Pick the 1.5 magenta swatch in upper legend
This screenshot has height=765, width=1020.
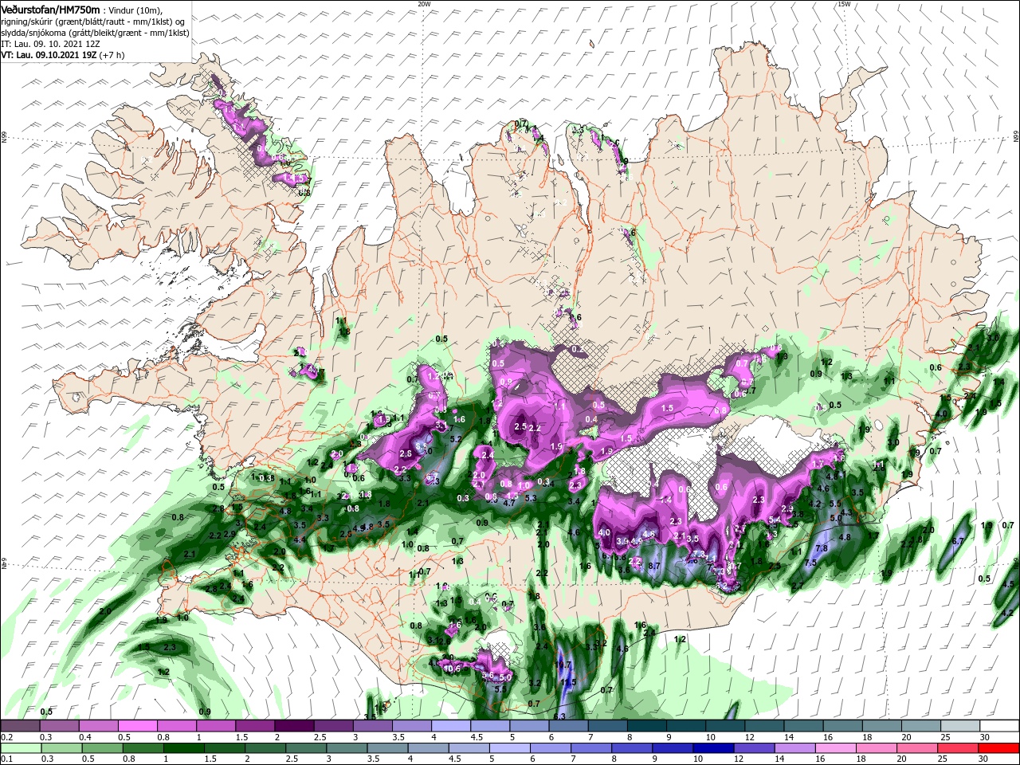point(255,726)
